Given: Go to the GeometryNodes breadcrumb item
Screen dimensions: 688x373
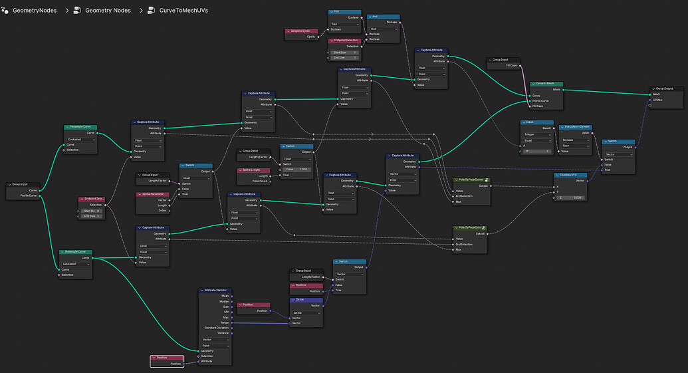Looking at the screenshot, I should coord(35,11).
